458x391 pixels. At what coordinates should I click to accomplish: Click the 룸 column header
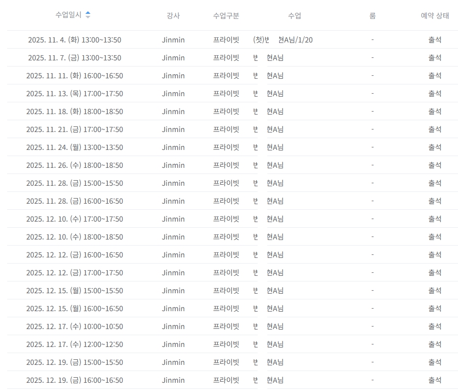coord(373,16)
